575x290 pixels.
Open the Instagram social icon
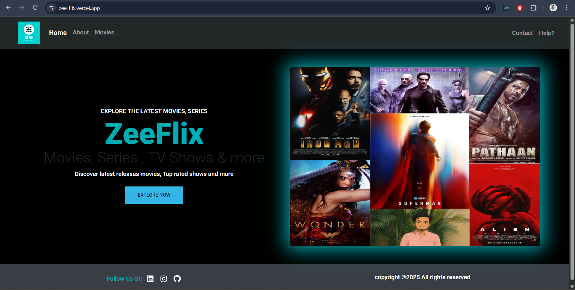pos(164,279)
